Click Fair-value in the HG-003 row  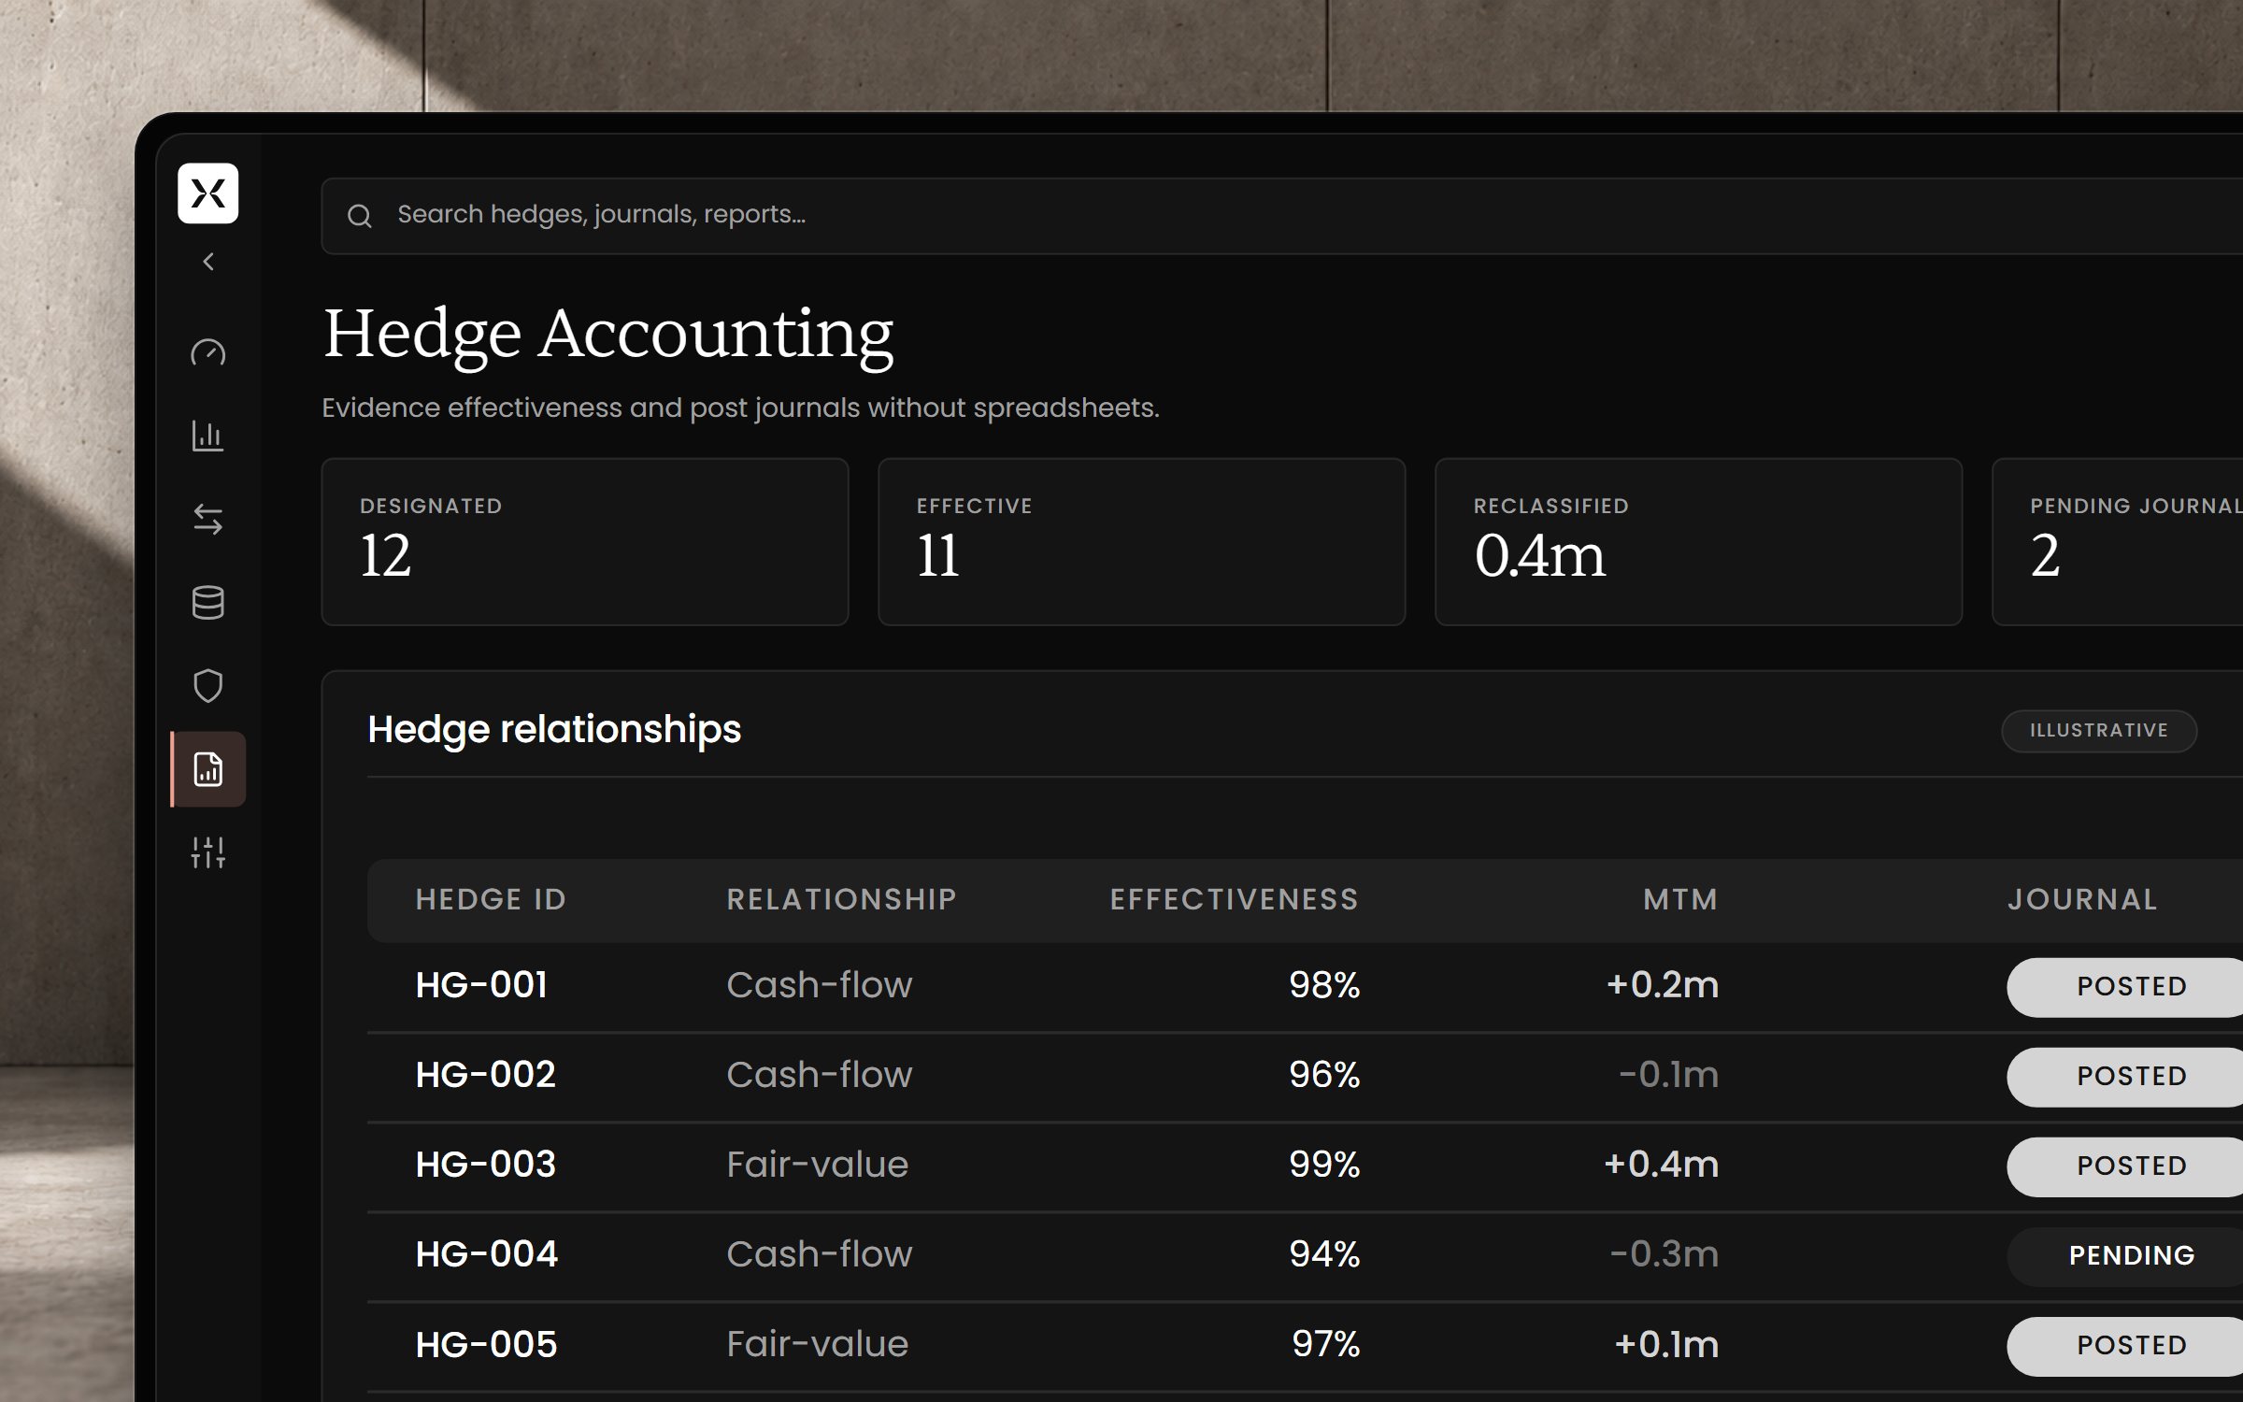pyautogui.click(x=818, y=1165)
